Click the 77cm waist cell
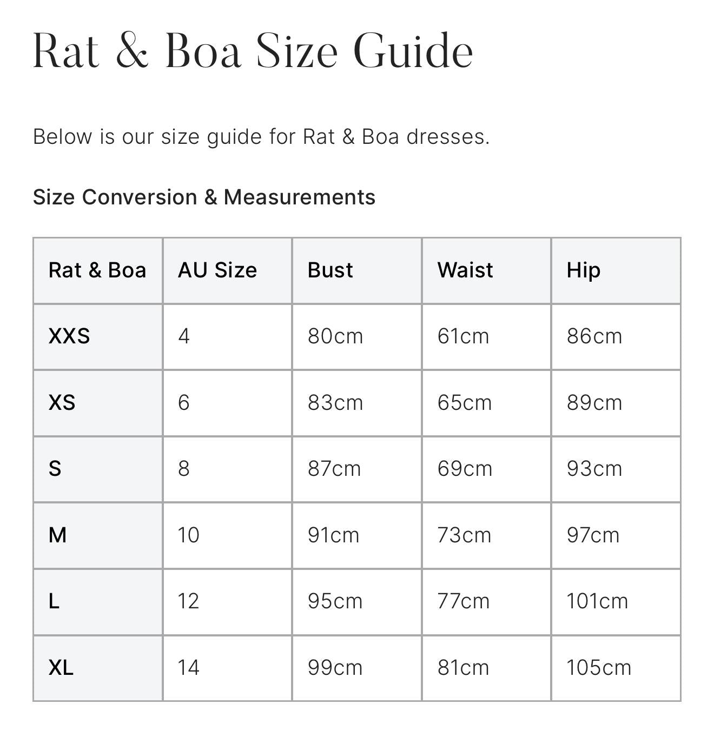The width and height of the screenshot is (714, 730). [x=464, y=601]
